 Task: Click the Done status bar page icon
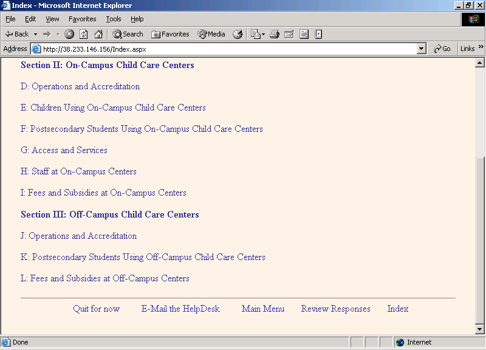(5, 342)
